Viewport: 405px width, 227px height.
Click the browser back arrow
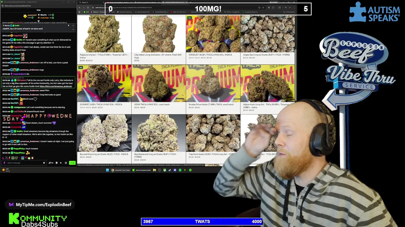coord(80,8)
